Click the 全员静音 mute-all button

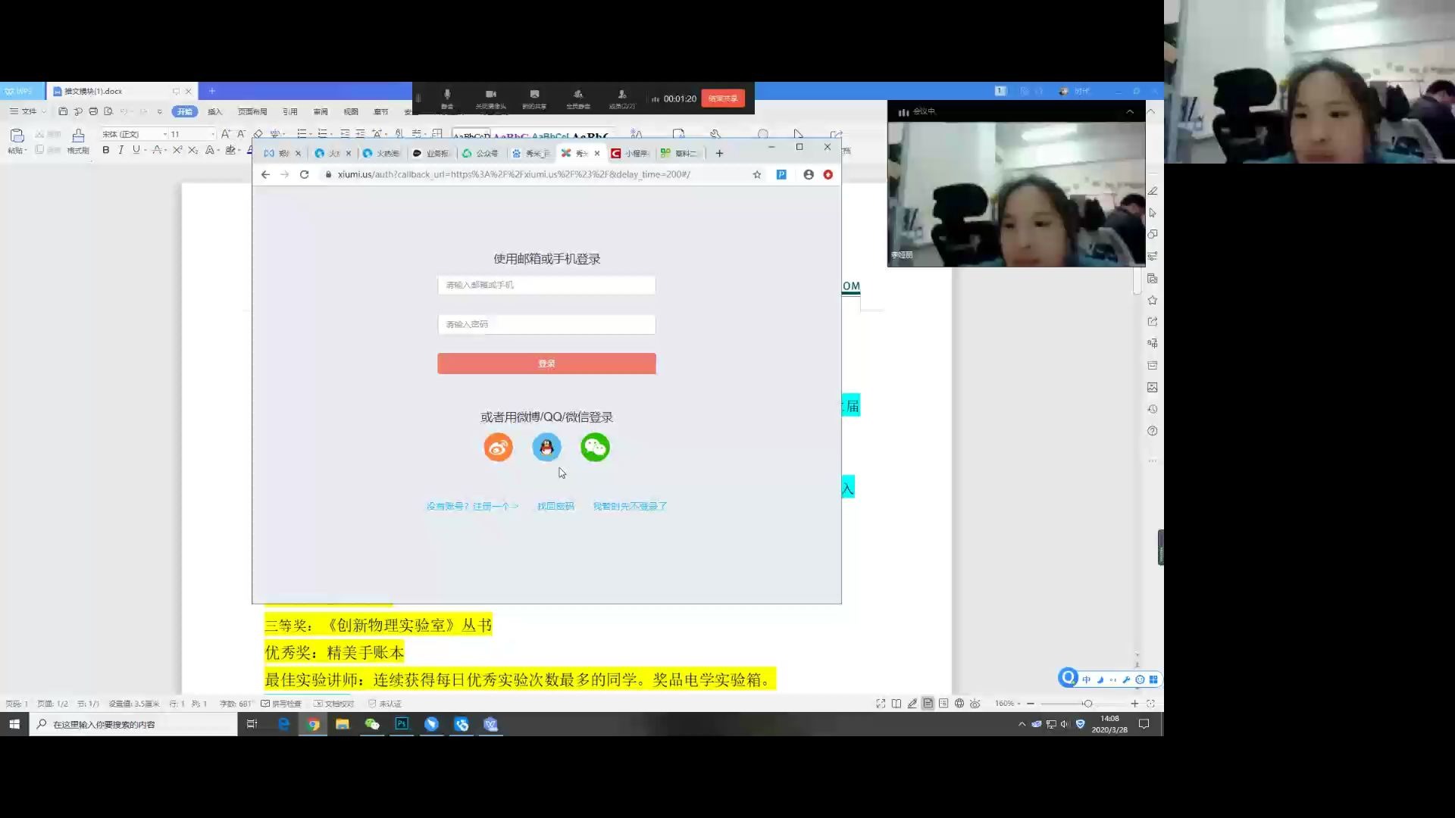pos(577,98)
